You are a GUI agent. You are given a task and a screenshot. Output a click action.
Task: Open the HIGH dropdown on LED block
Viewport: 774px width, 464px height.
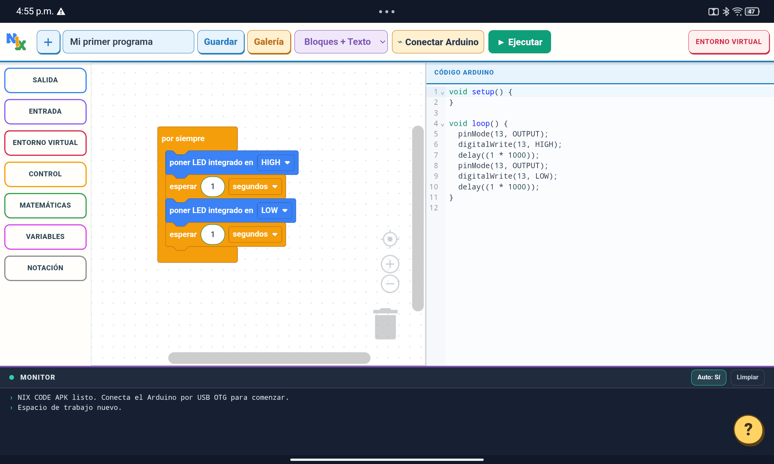point(276,162)
